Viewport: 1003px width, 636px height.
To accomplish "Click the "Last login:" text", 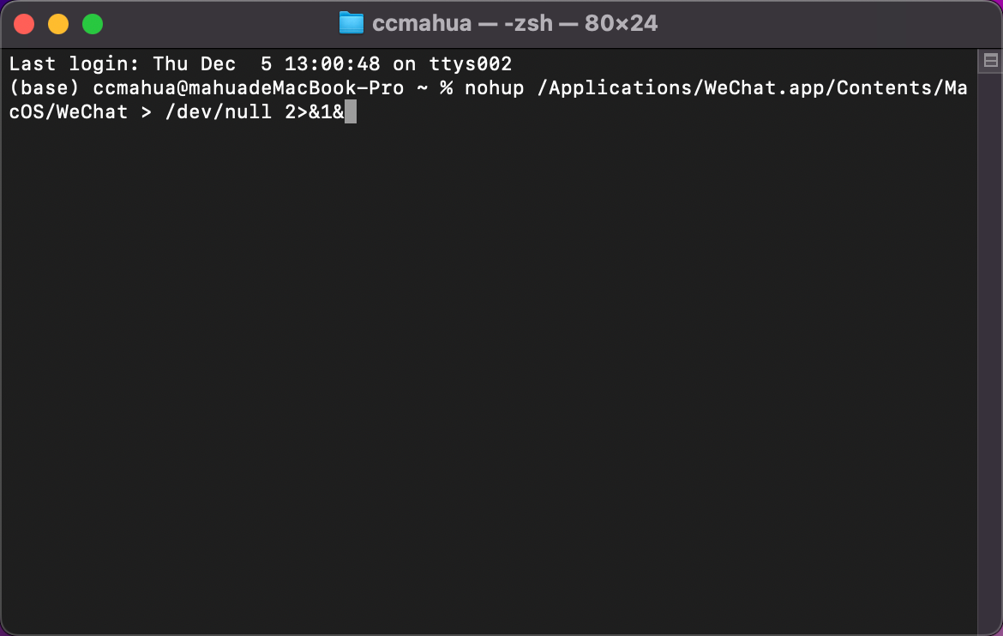I will 75,64.
